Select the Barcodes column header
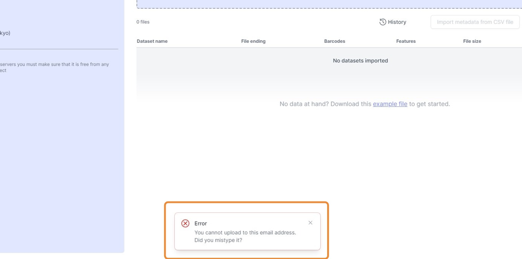The width and height of the screenshot is (522, 259). [x=335, y=41]
